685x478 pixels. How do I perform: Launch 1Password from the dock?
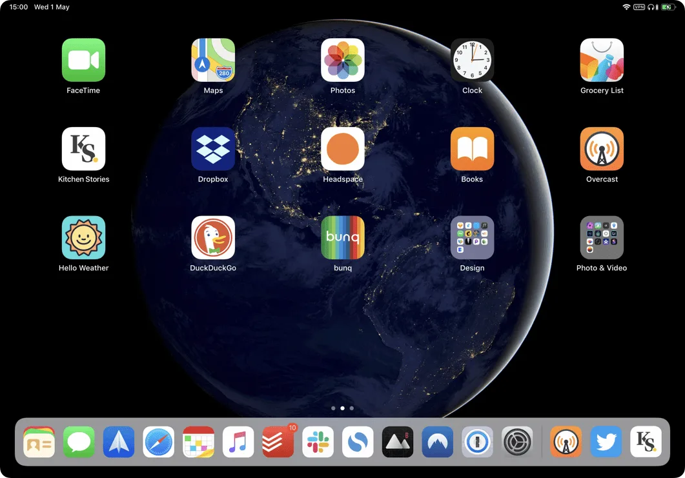[477, 442]
